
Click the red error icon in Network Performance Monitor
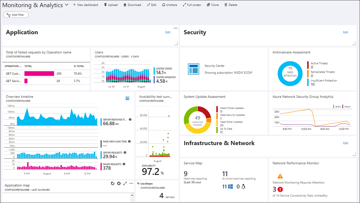pyautogui.click(x=280, y=189)
